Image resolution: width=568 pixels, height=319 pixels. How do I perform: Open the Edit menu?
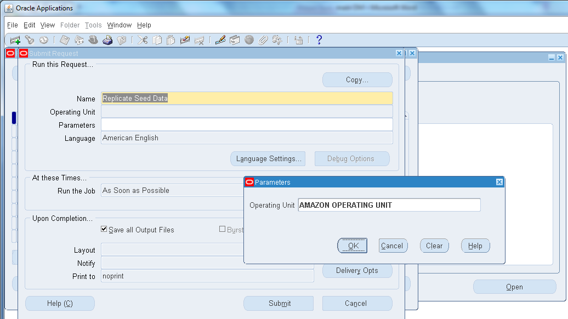30,25
